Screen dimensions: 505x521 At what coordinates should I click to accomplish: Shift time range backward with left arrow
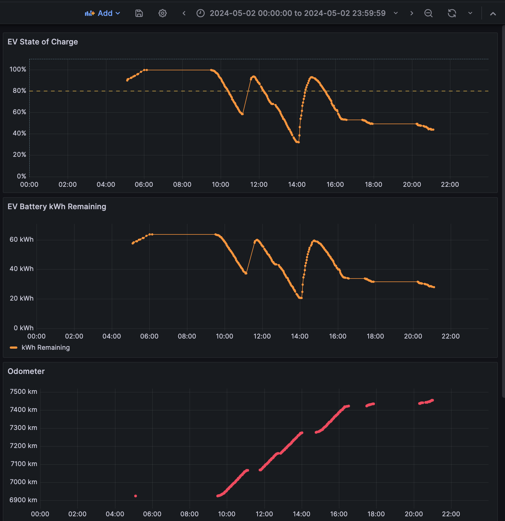(x=184, y=13)
